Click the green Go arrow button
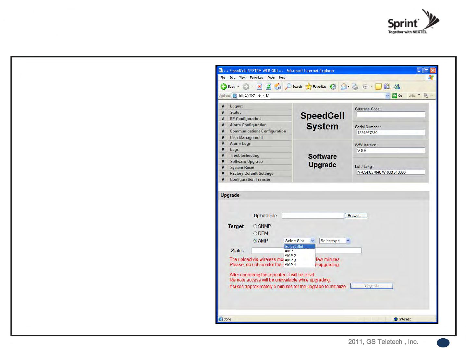Screen dimensions: 466x350 point(395,96)
